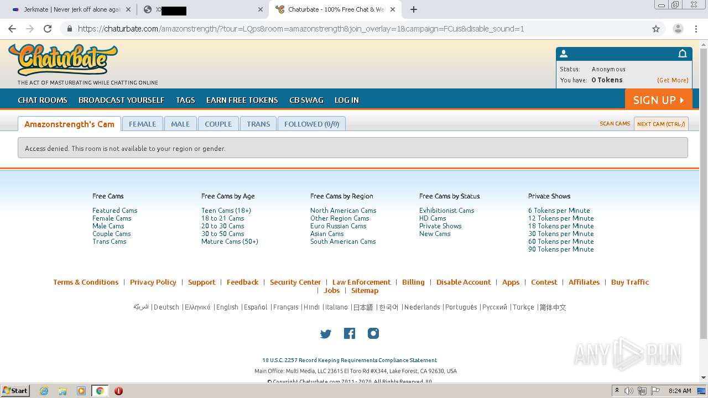708x398 pixels.
Task: Click the Chaturbate logo
Action: [x=63, y=60]
